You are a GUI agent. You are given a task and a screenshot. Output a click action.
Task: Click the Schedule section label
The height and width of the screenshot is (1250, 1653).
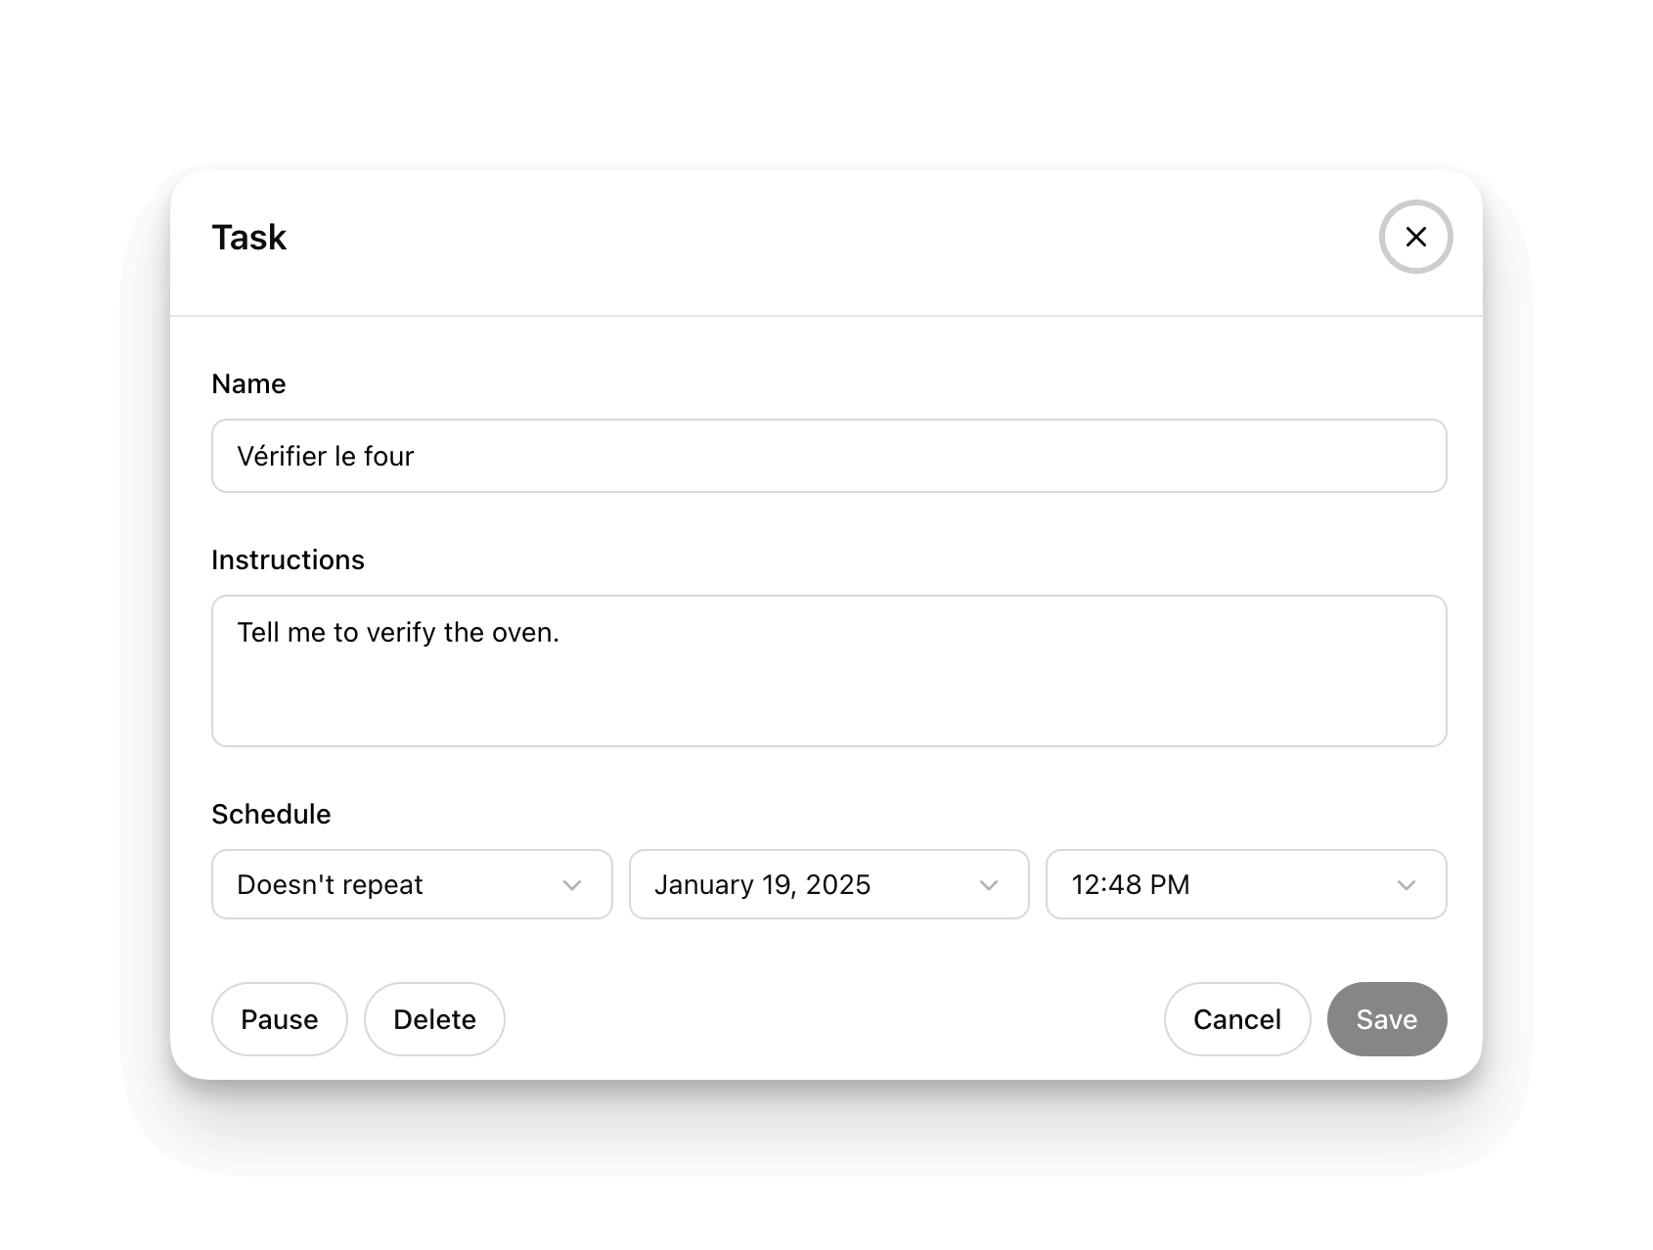271,814
